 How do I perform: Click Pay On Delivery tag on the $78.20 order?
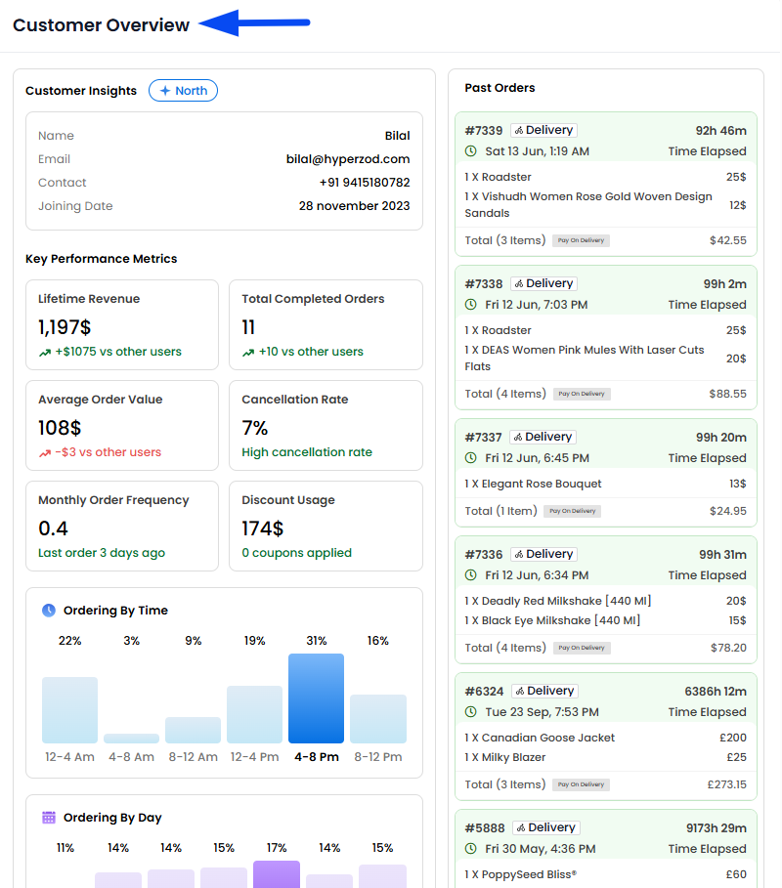tap(582, 648)
